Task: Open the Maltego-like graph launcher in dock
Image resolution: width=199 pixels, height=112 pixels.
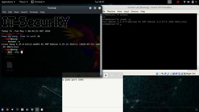Action: (17, 110)
